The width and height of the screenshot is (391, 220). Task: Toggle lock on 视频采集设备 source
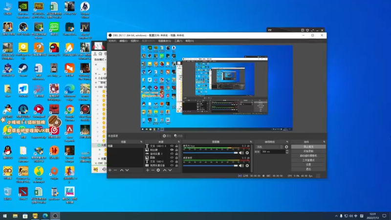pyautogui.click(x=176, y=165)
